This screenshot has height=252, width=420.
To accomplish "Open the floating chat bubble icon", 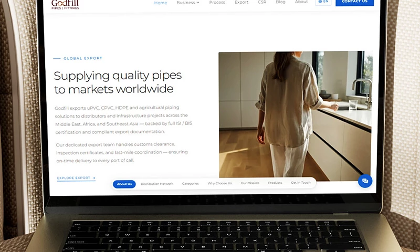I will 365,181.
